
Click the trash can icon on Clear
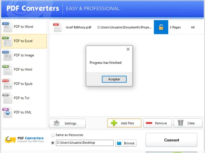[x=181, y=123]
